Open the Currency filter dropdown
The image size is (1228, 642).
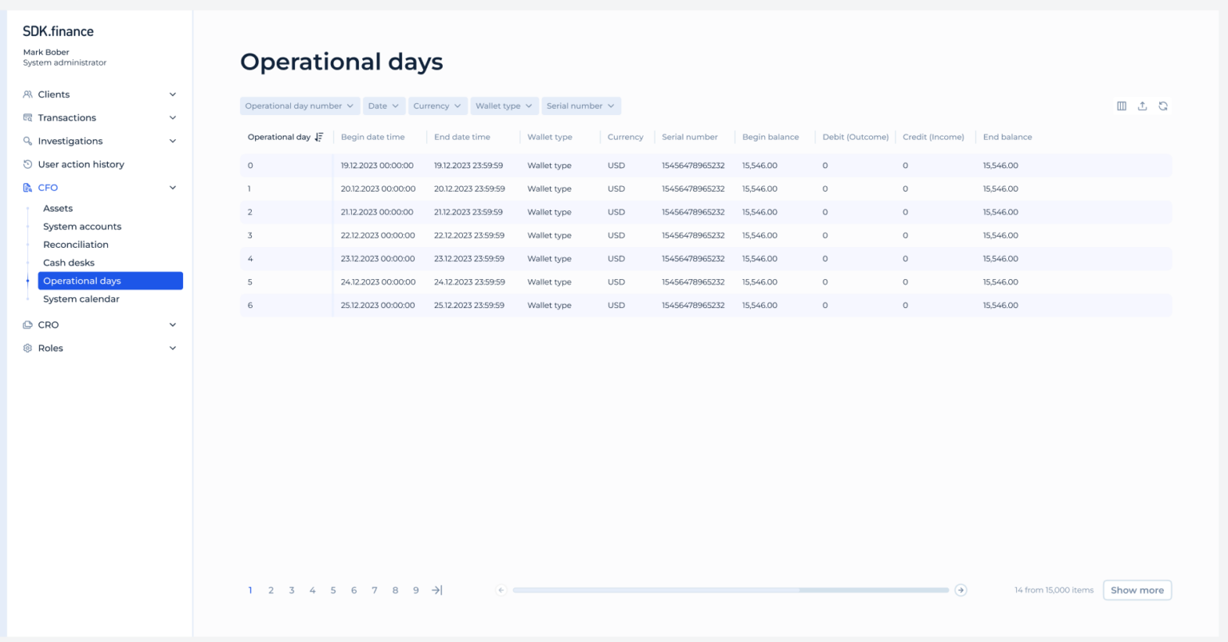pyautogui.click(x=437, y=106)
